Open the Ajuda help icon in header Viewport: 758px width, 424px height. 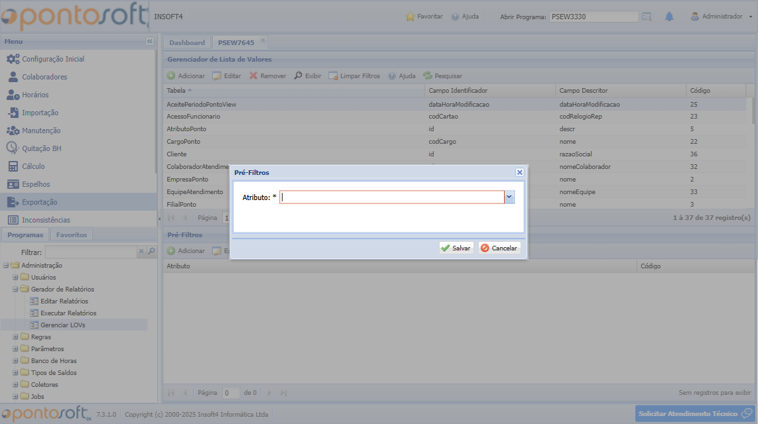456,17
